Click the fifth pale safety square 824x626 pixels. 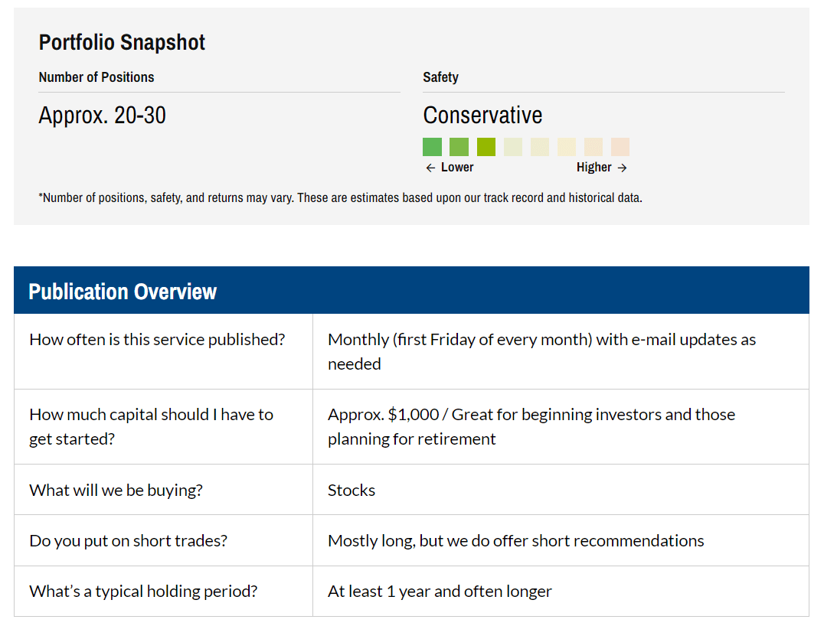540,147
